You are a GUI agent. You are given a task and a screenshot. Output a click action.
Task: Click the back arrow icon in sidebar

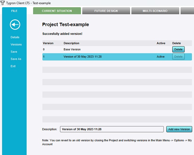pos(15,24)
